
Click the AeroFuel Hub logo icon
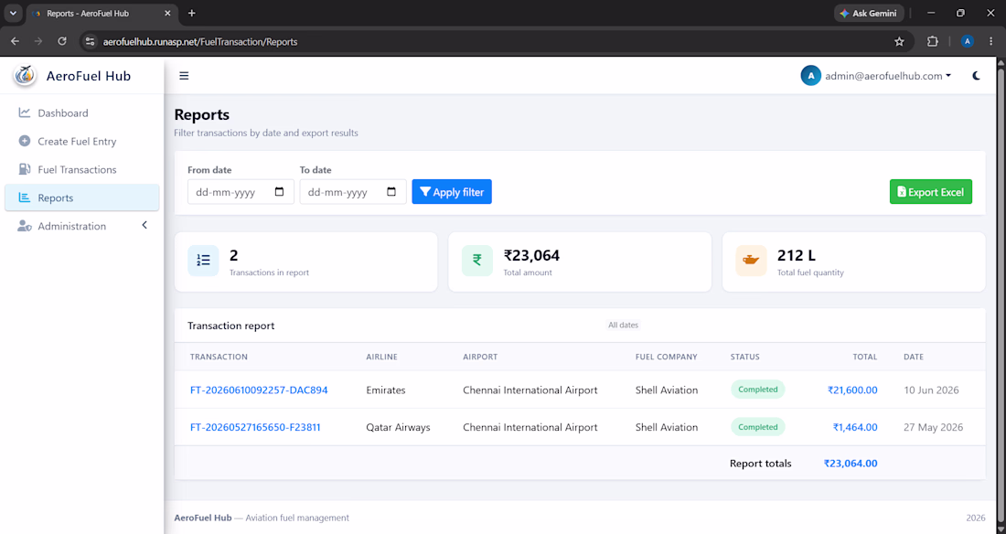25,75
